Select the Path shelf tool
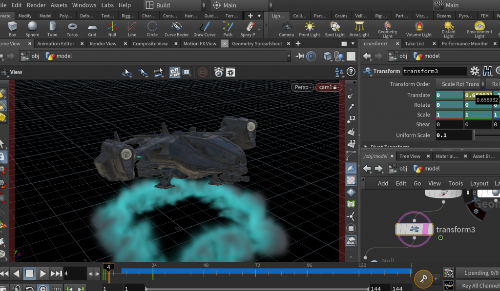 click(228, 29)
